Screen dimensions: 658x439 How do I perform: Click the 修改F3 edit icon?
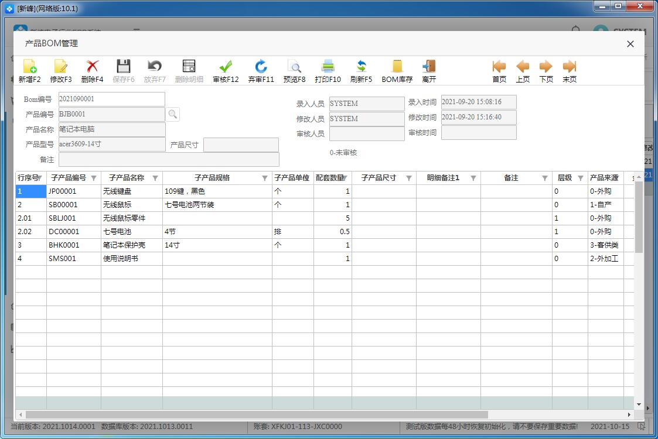click(x=61, y=66)
